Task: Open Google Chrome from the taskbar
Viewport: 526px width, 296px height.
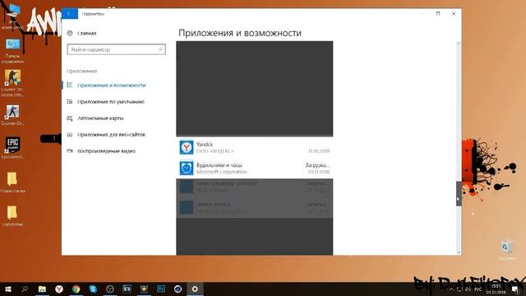Action: pyautogui.click(x=76, y=289)
